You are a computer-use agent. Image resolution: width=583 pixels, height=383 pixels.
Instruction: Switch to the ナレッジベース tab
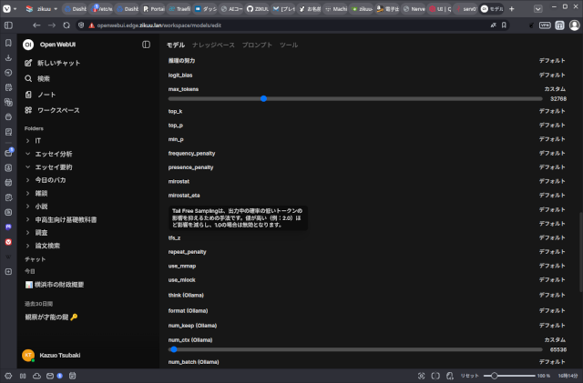point(212,45)
